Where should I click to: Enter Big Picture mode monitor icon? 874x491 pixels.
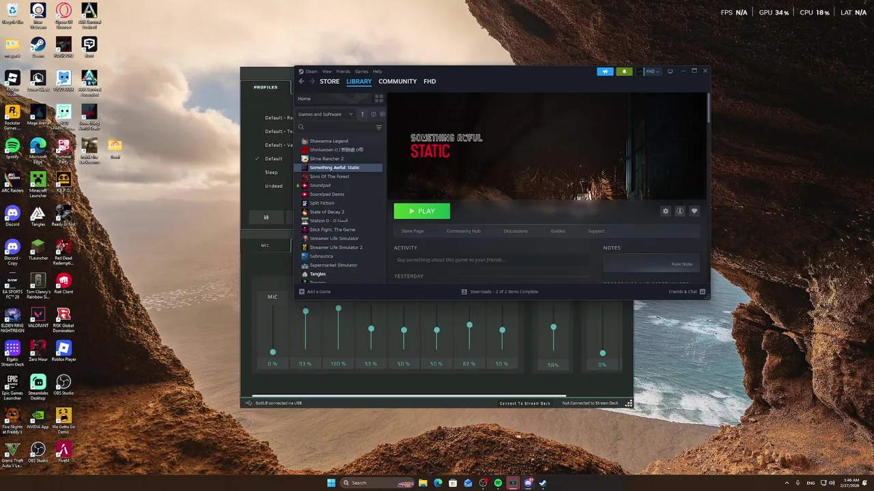click(670, 71)
